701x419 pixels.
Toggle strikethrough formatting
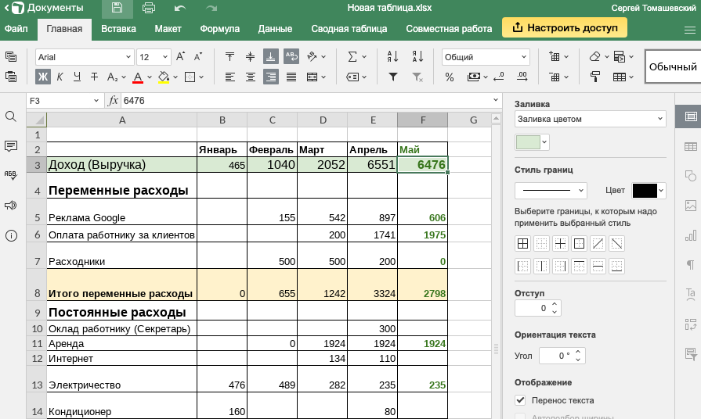click(x=94, y=77)
